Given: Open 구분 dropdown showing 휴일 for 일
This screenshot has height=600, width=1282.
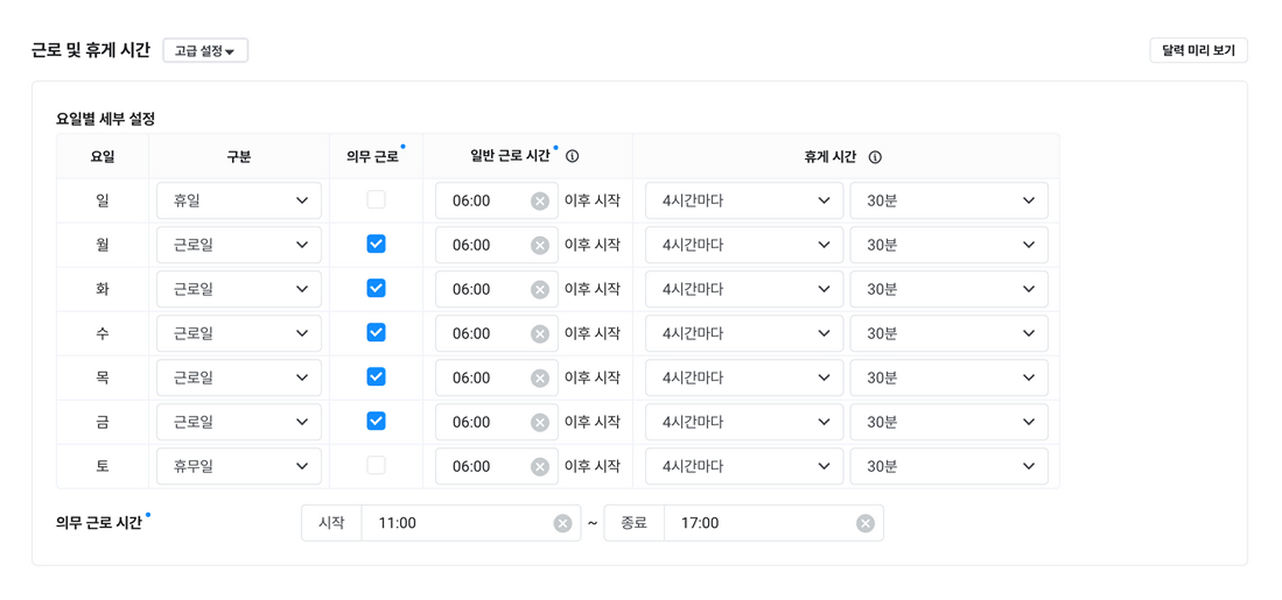Looking at the screenshot, I should tap(239, 200).
